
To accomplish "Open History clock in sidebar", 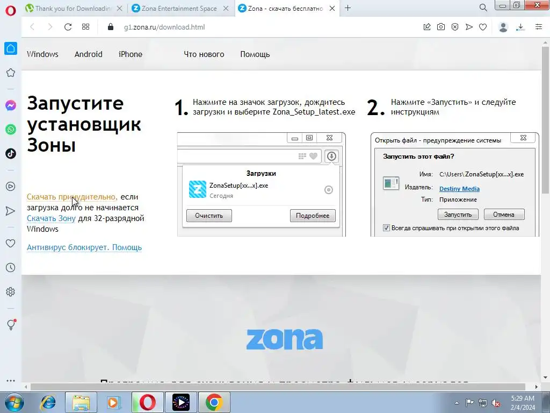I will tap(11, 268).
